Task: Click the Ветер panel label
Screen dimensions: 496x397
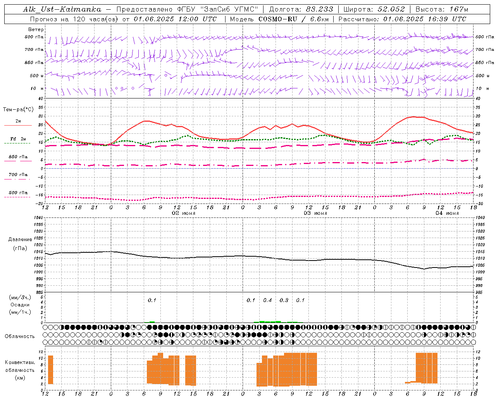Action: (36, 29)
